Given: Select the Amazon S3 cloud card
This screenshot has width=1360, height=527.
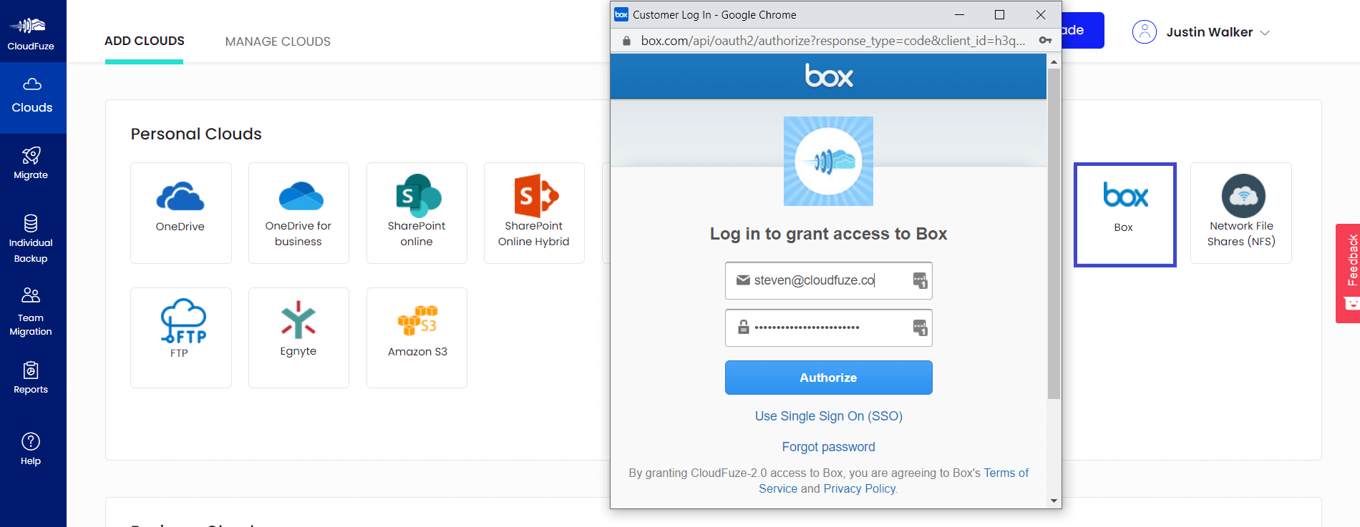Looking at the screenshot, I should click(x=417, y=338).
